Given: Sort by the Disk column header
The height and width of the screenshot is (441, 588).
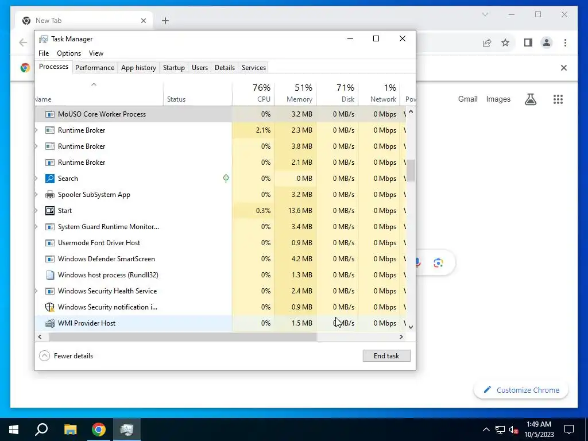Looking at the screenshot, I should [x=338, y=93].
